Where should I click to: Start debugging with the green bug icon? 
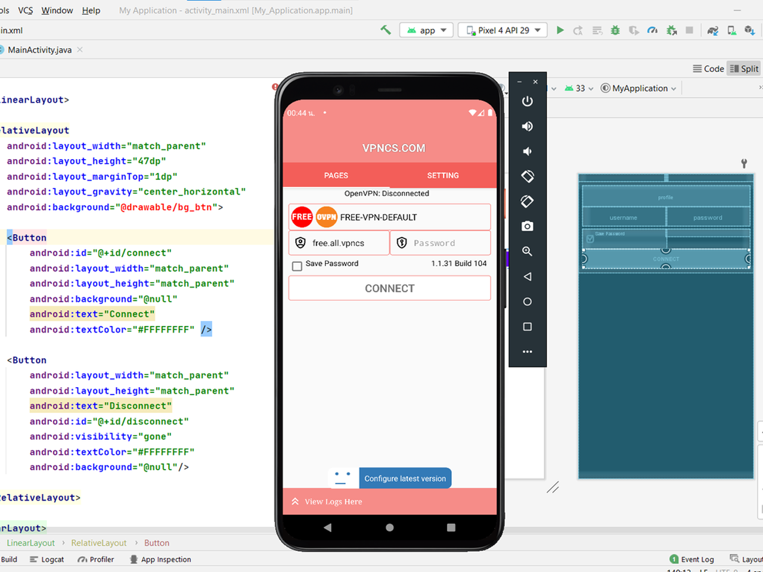[615, 30]
